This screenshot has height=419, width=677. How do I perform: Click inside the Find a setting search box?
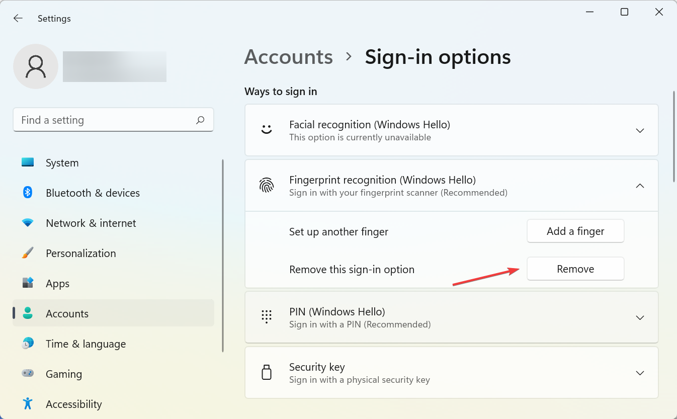(x=101, y=120)
